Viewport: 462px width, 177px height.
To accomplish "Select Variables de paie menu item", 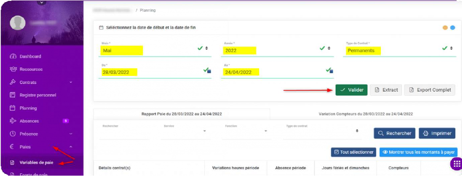I will pos(36,163).
